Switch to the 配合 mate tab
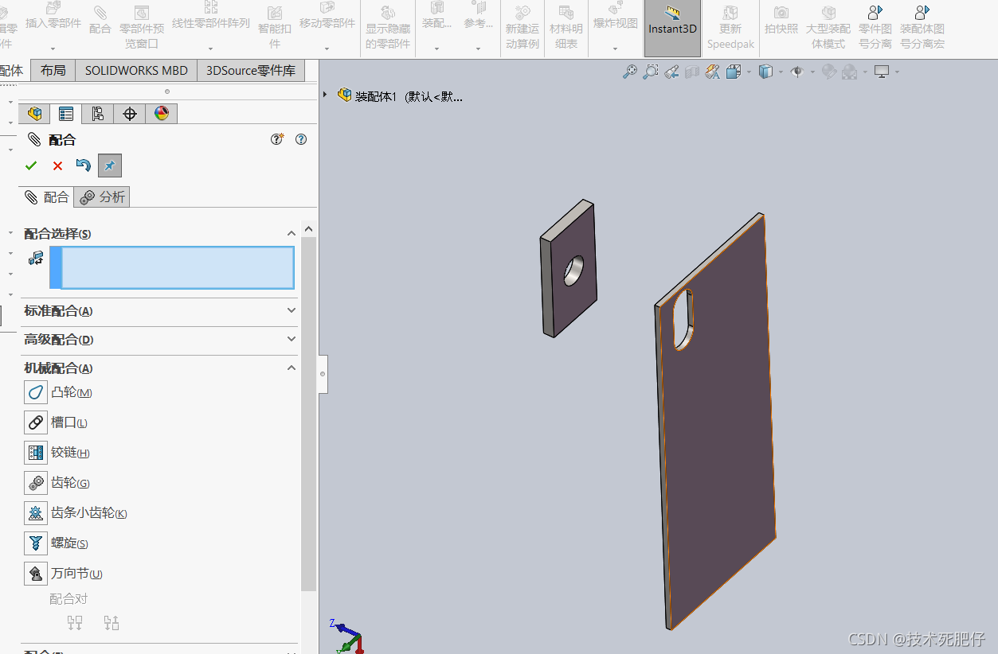This screenshot has height=654, width=998. (47, 197)
